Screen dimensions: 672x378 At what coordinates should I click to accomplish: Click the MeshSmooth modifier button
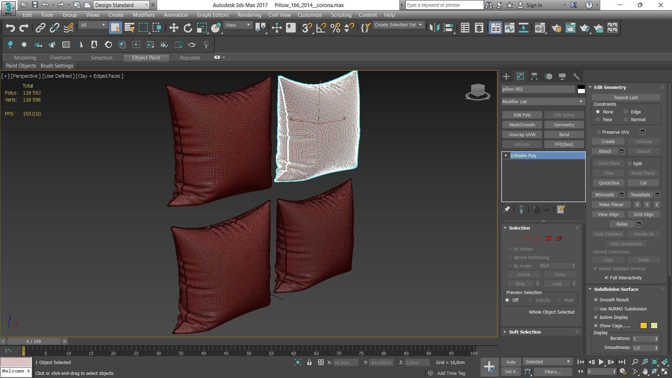coord(522,125)
